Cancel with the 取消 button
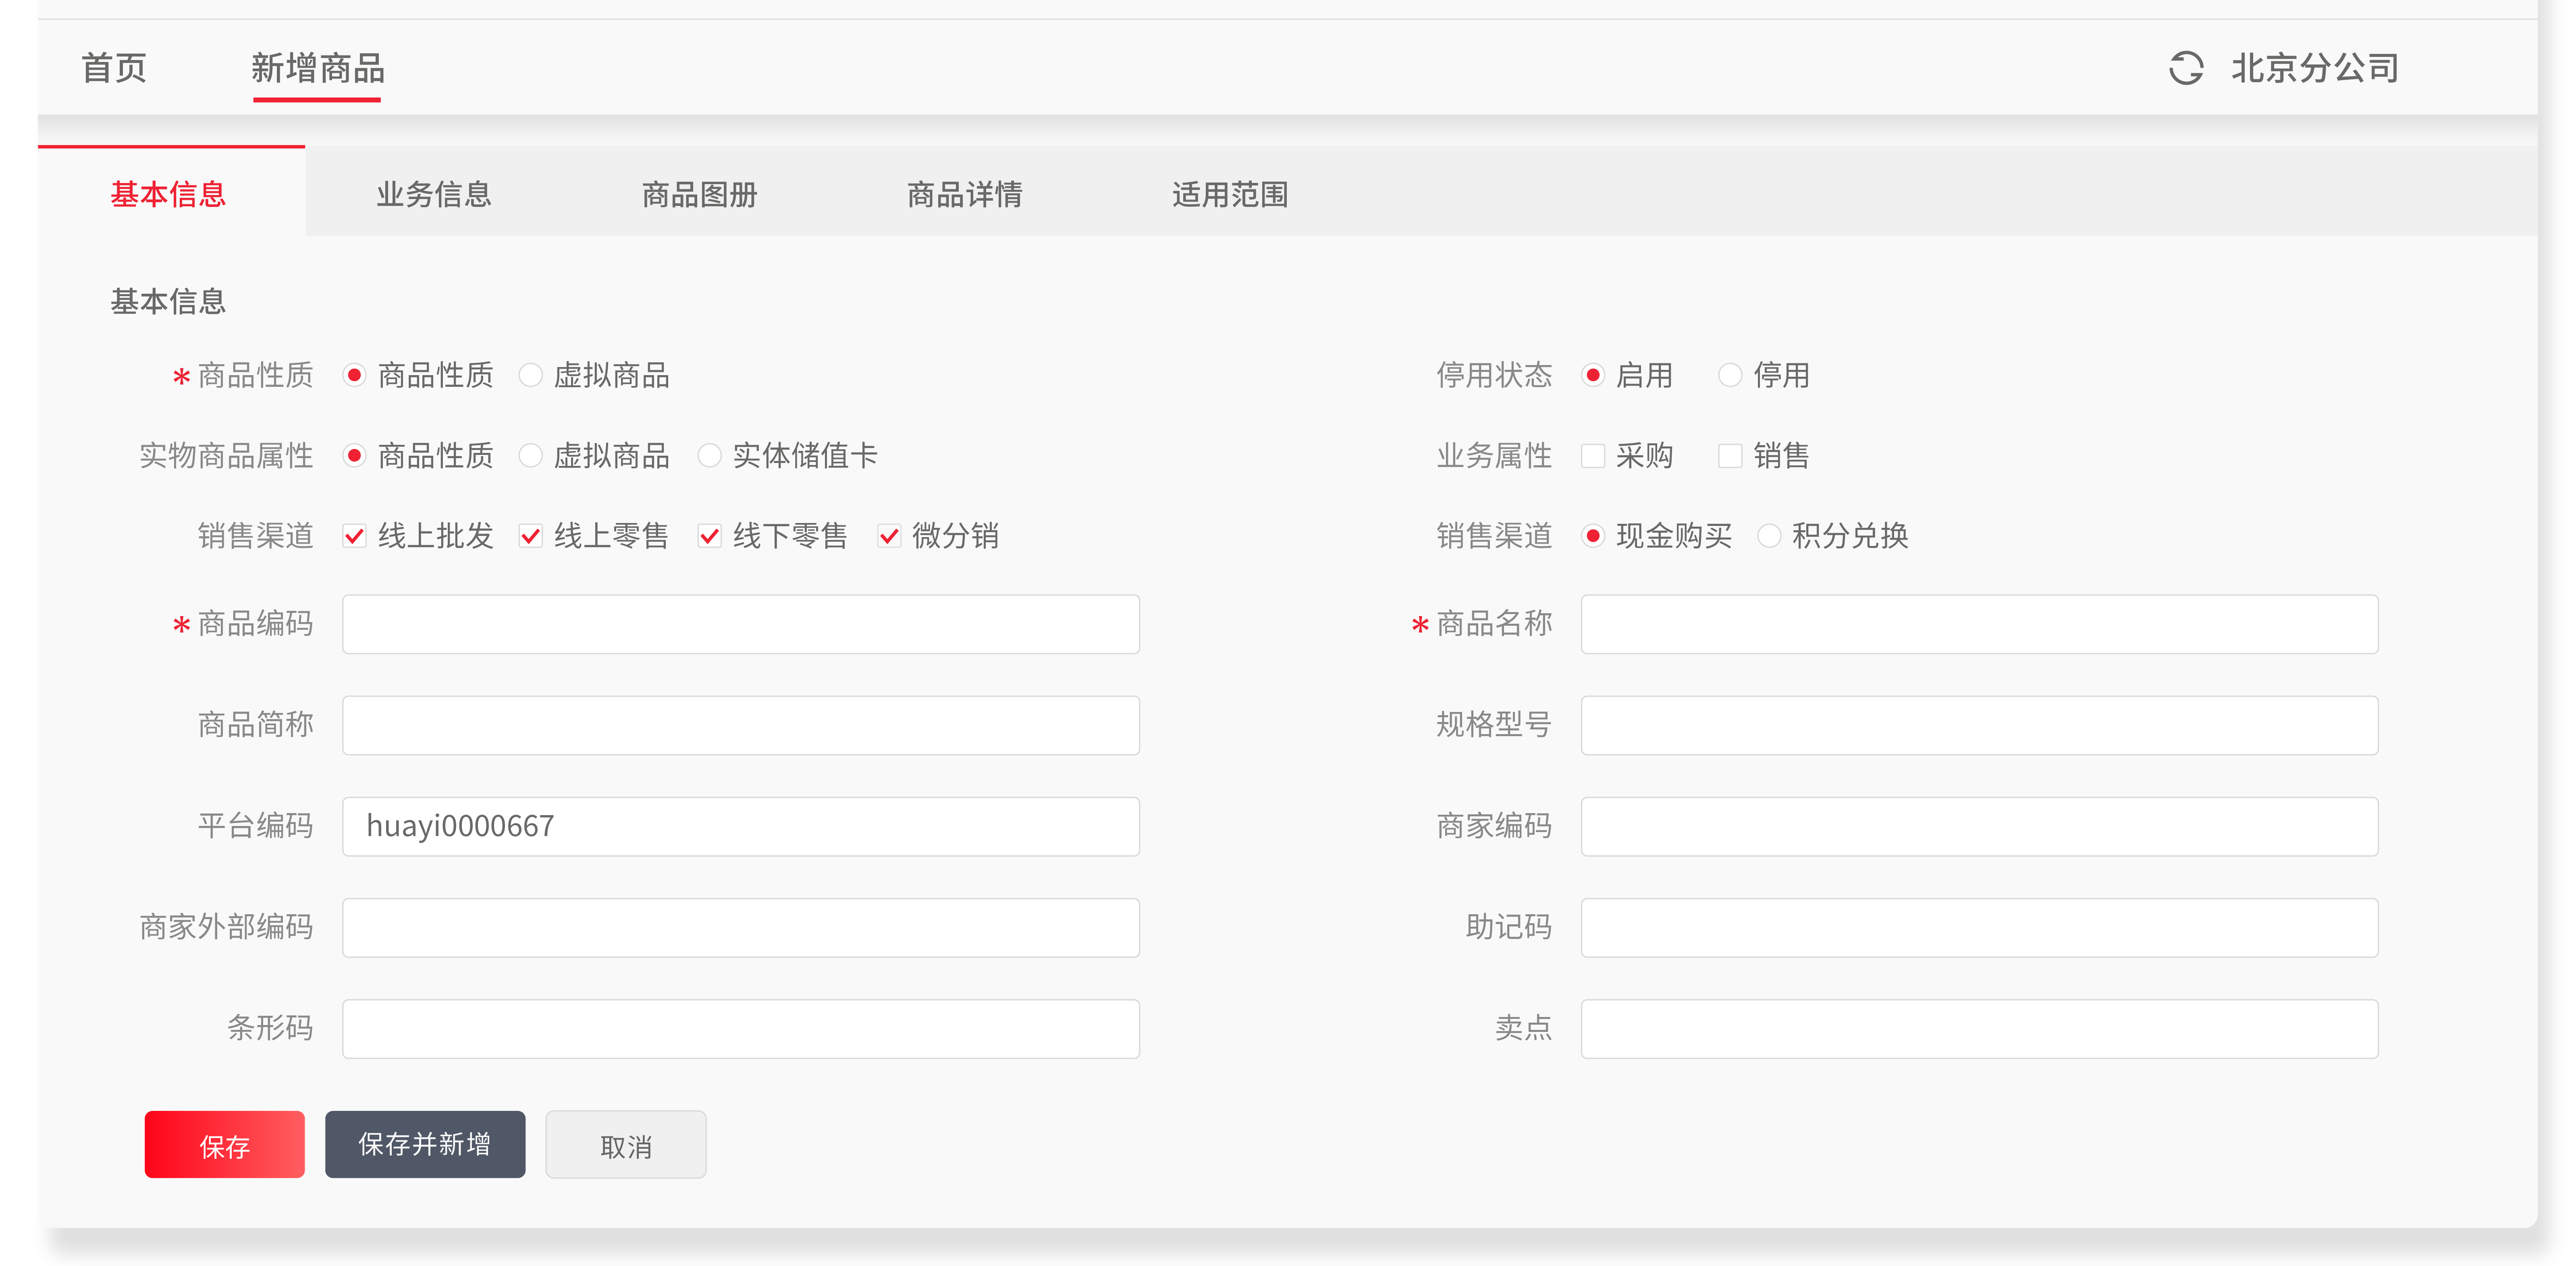Screen dimensions: 2576x1266 [626, 1144]
